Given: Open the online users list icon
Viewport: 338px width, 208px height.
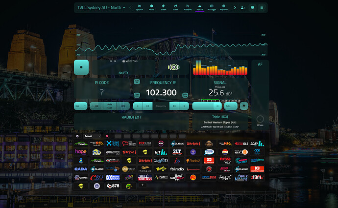Looking at the screenshot, I should 243,8.
